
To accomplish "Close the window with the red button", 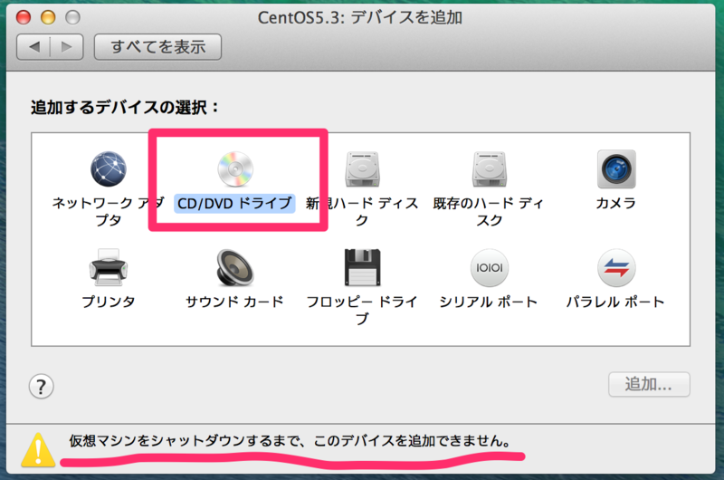I will (x=24, y=17).
